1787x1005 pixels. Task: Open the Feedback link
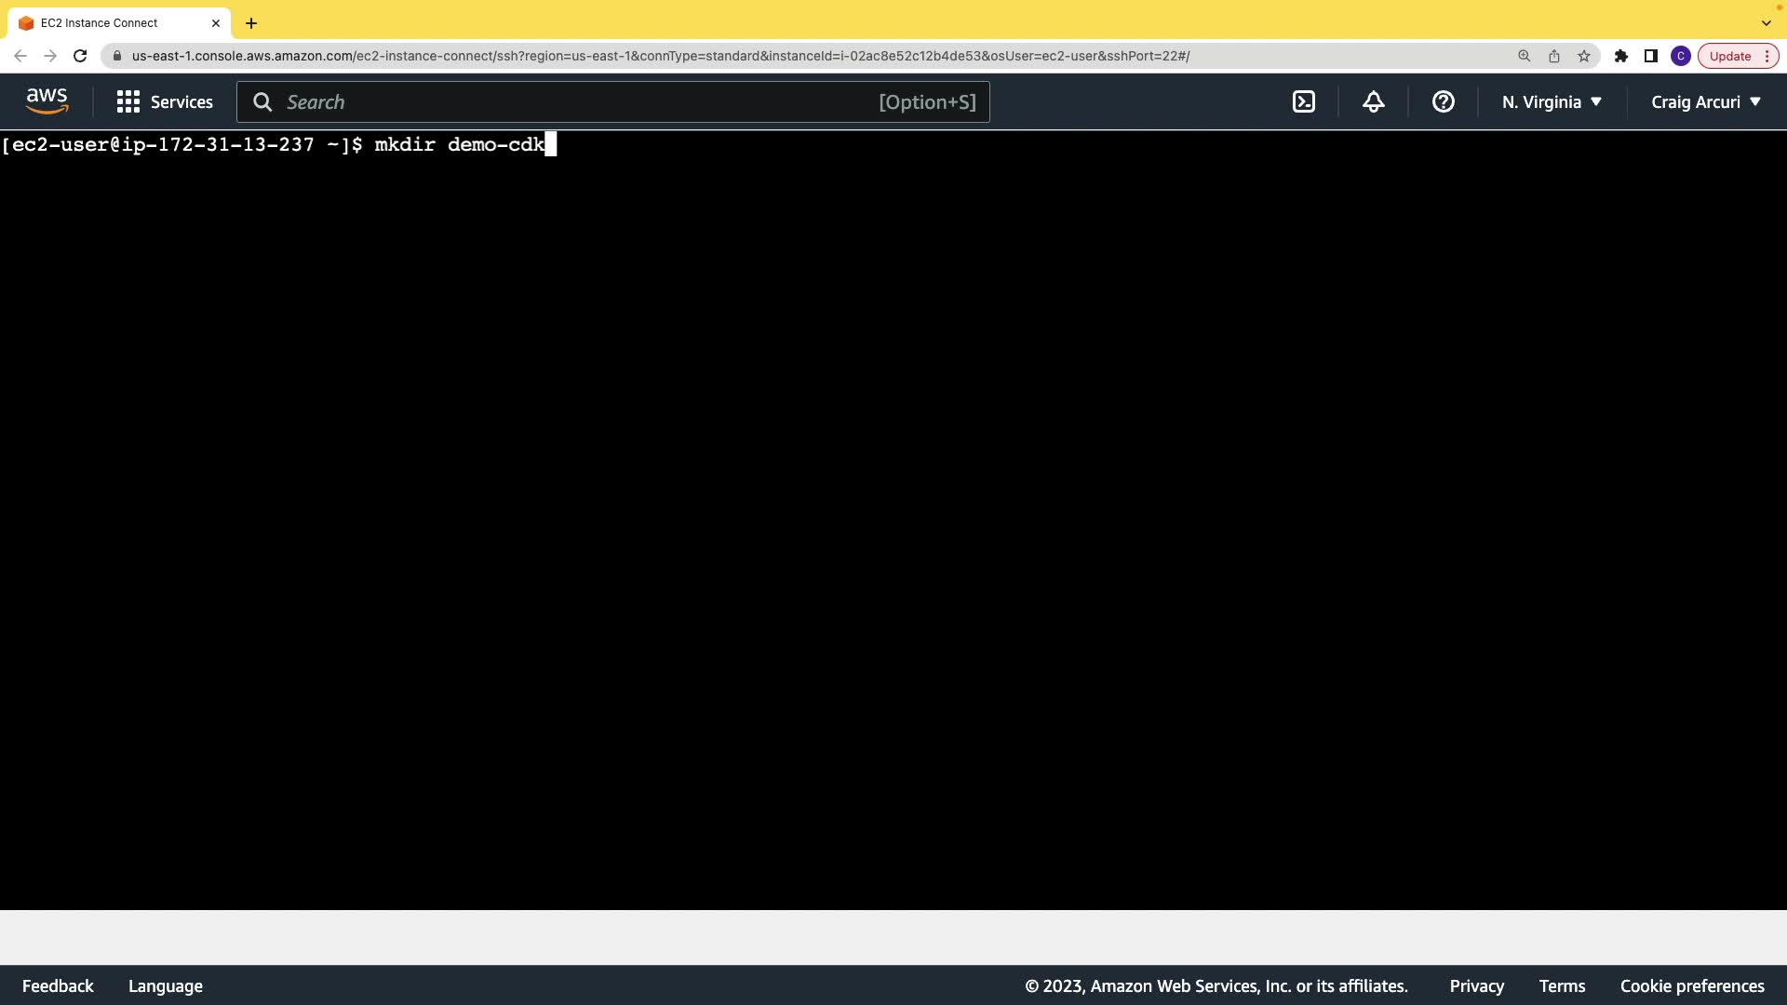[x=58, y=985]
